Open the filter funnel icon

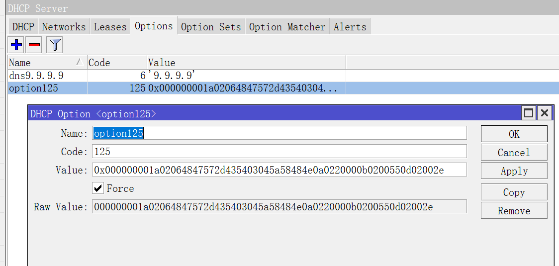(x=55, y=45)
